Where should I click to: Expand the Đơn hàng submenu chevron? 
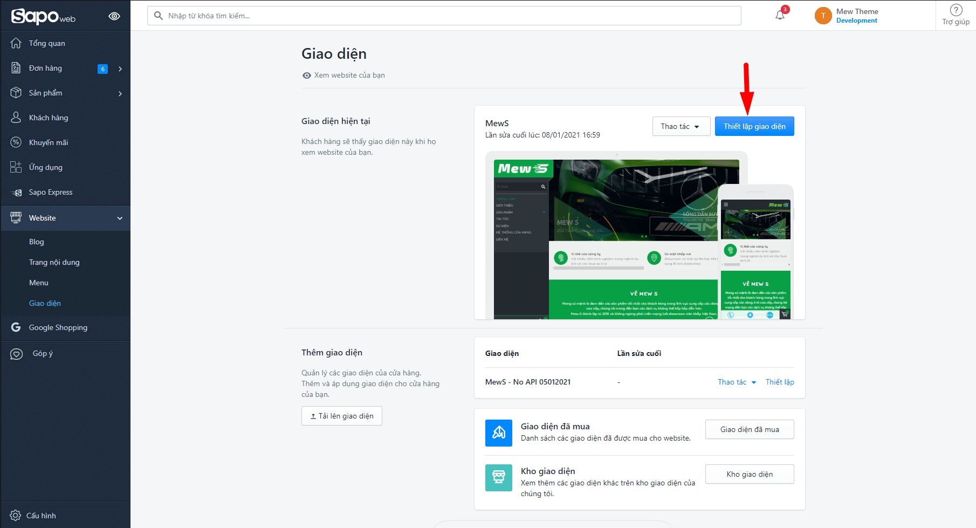pos(120,68)
